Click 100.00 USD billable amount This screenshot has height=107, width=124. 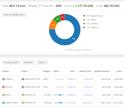(106, 79)
